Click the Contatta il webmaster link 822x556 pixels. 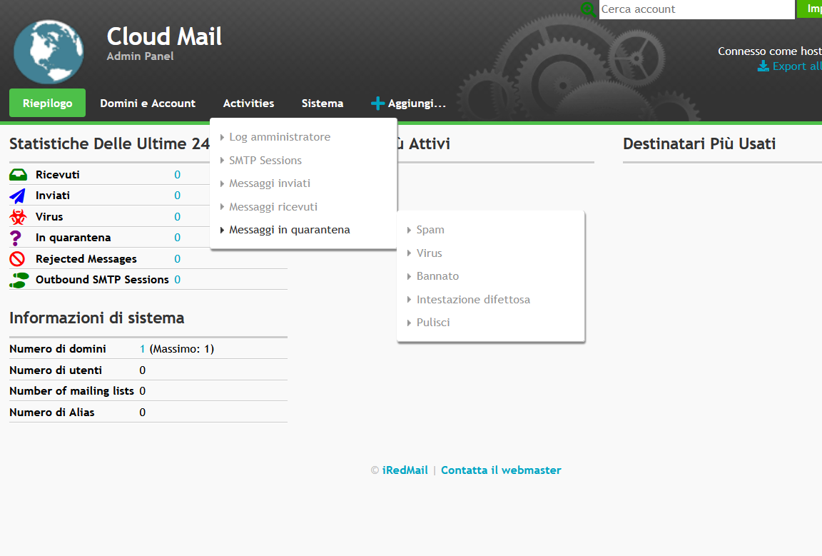point(501,470)
